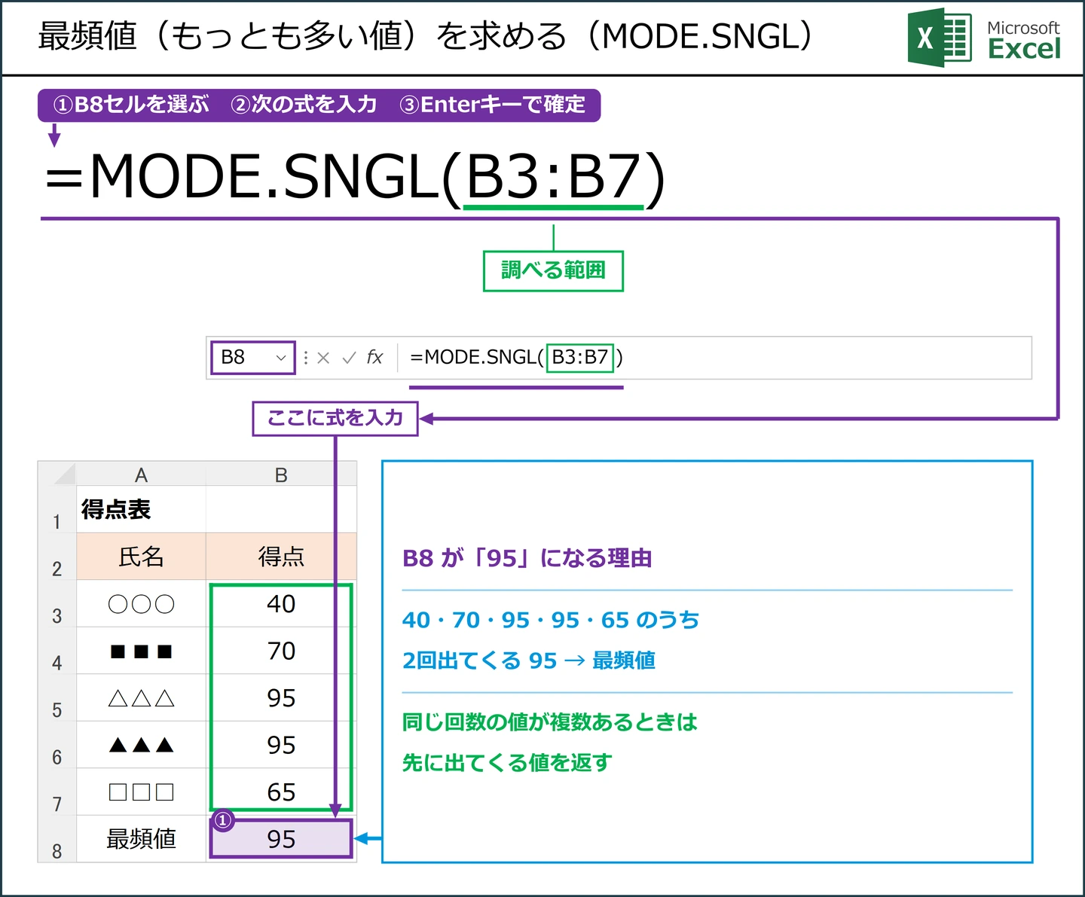1085x897 pixels.
Task: Click the confirm checkmark in formula bar
Action: pyautogui.click(x=349, y=358)
